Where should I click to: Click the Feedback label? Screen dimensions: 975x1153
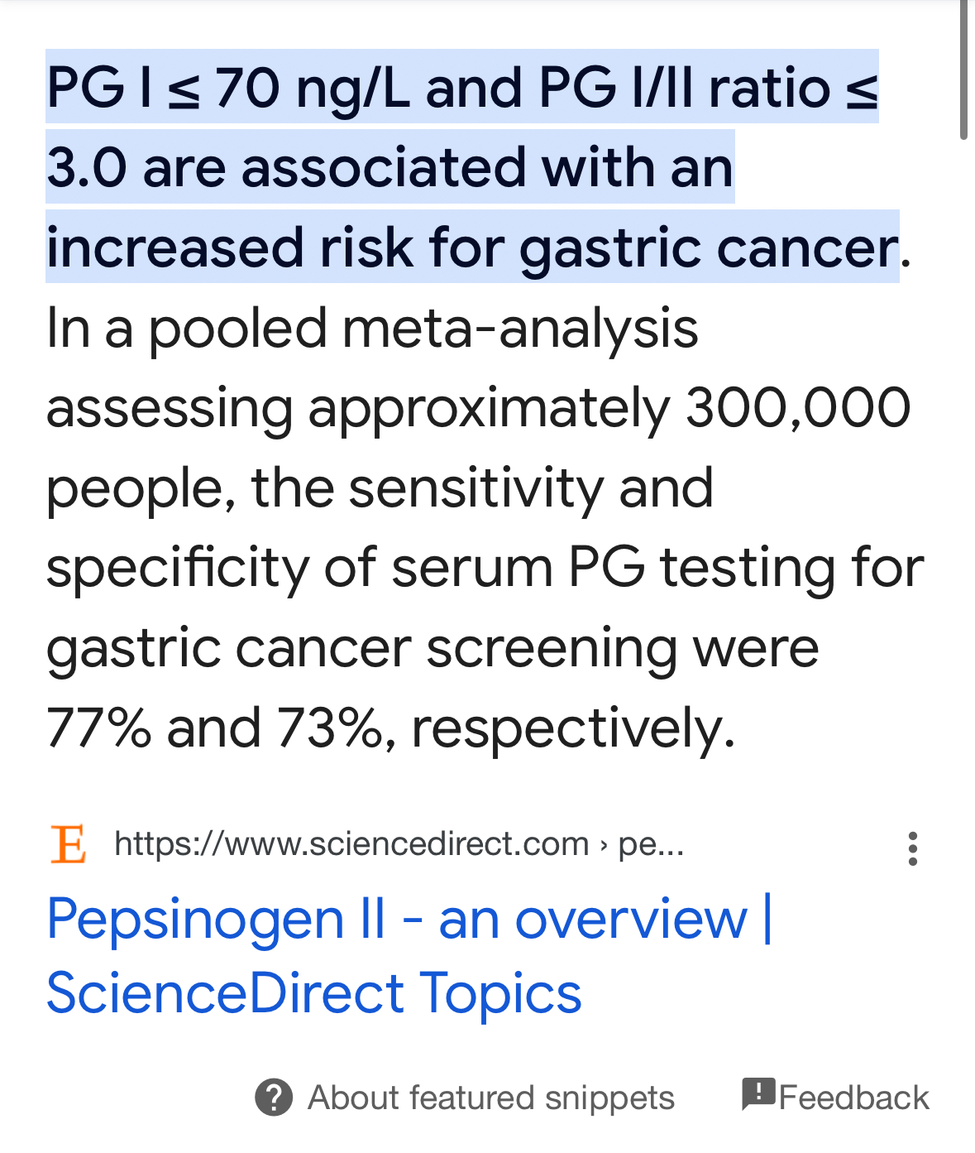tap(853, 1098)
